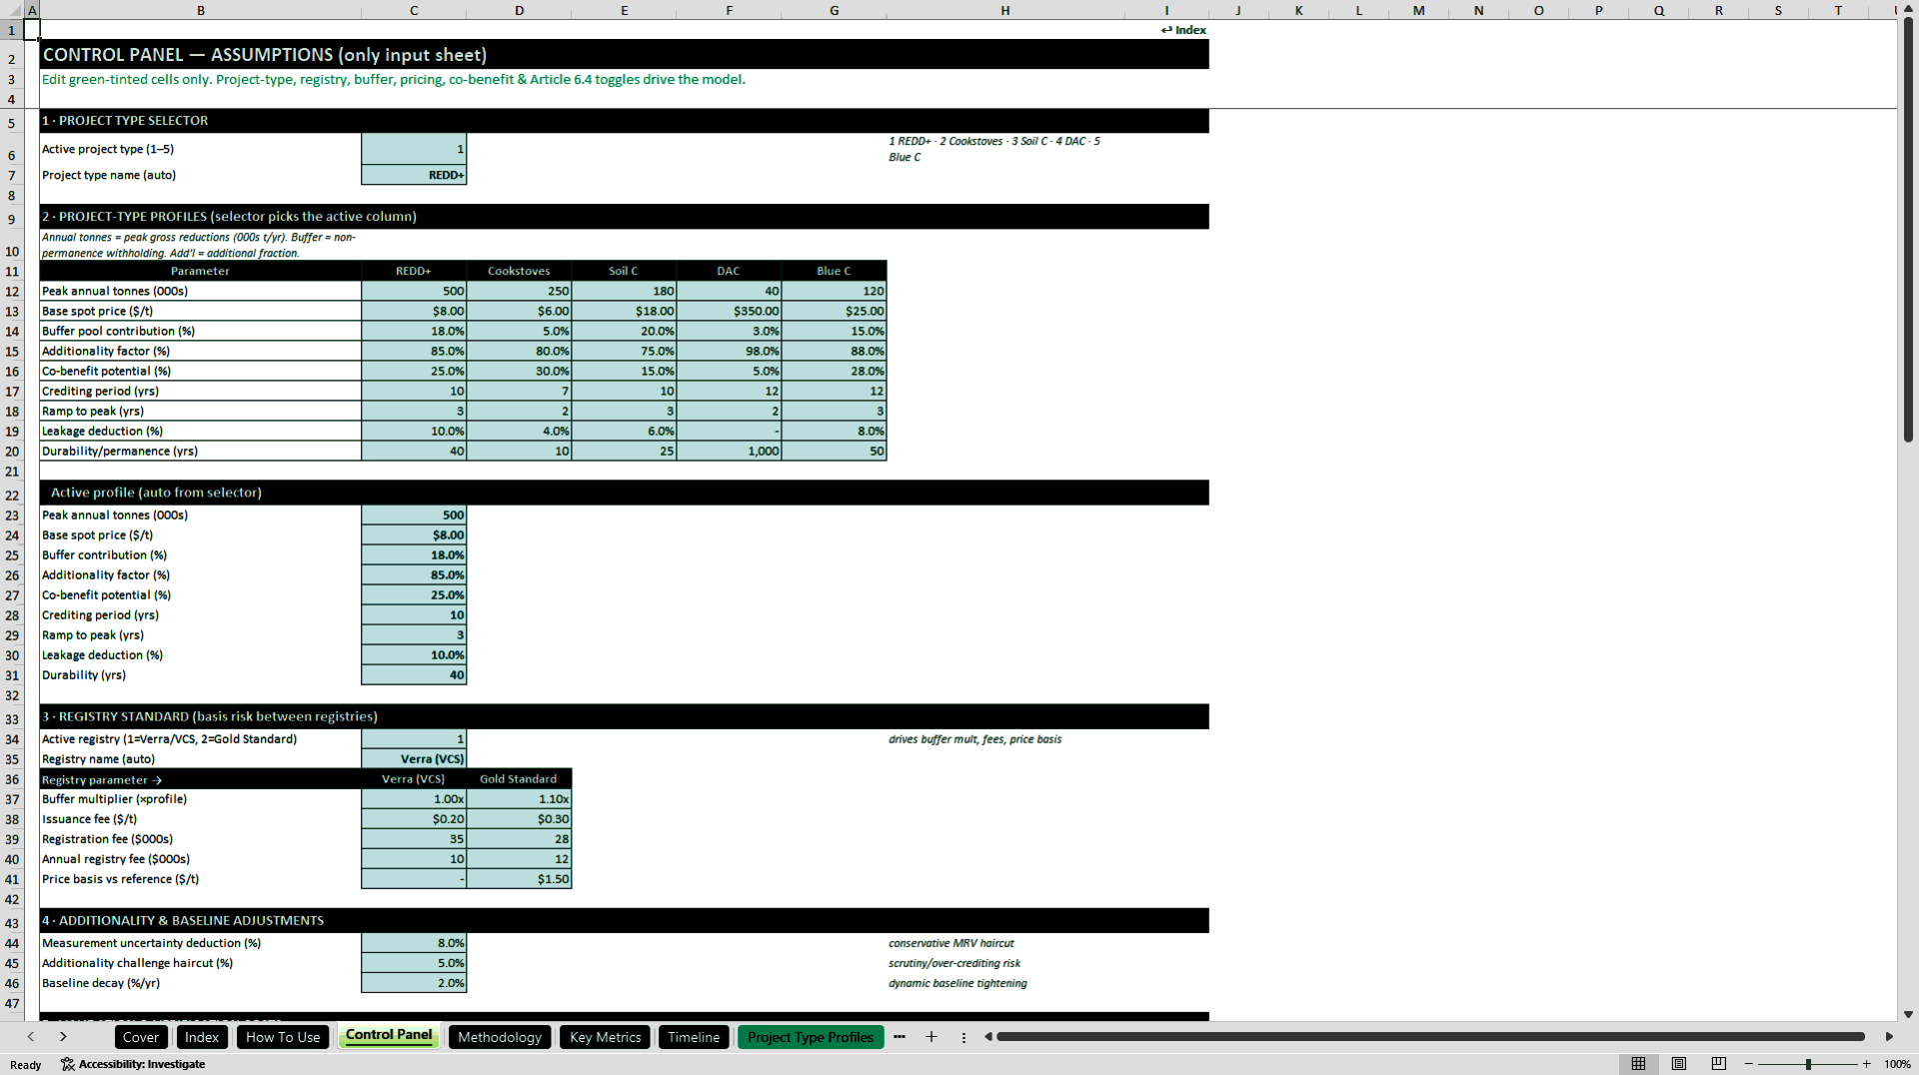Image resolution: width=1919 pixels, height=1075 pixels.
Task: Select Baseline decay 2.0% cell
Action: pos(414,983)
